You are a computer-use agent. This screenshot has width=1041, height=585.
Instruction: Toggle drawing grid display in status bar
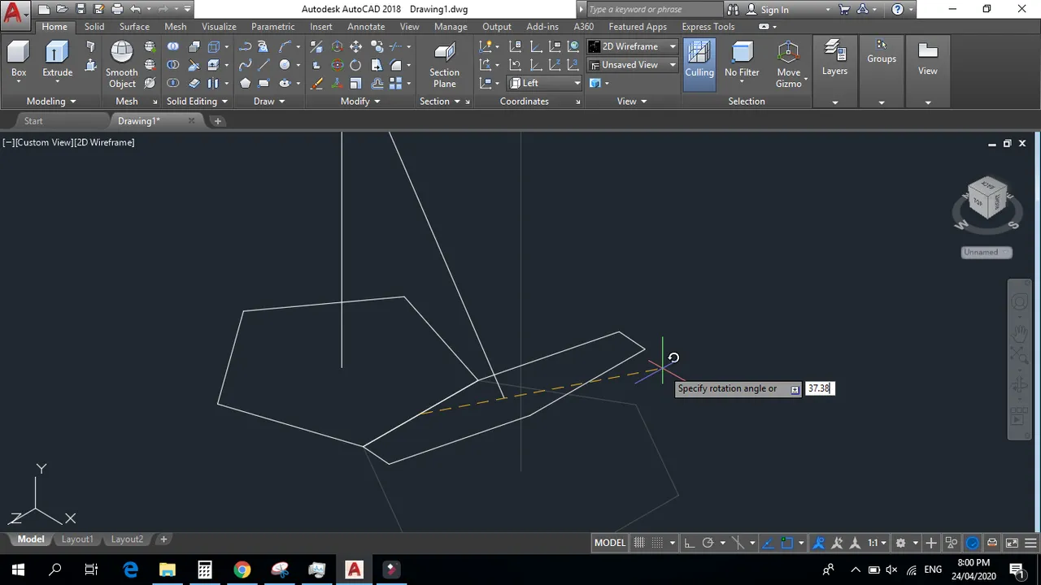(639, 543)
